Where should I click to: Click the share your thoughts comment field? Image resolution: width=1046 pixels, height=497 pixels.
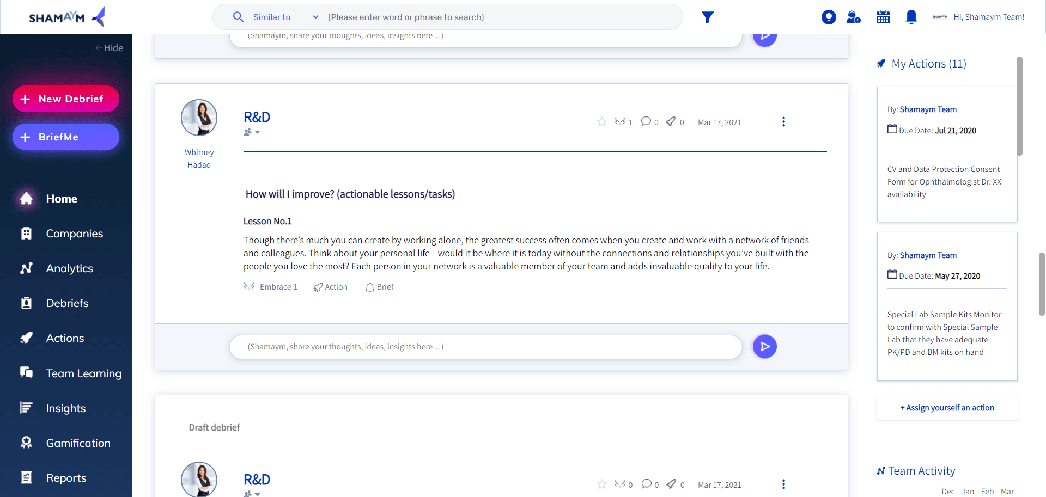(x=485, y=347)
